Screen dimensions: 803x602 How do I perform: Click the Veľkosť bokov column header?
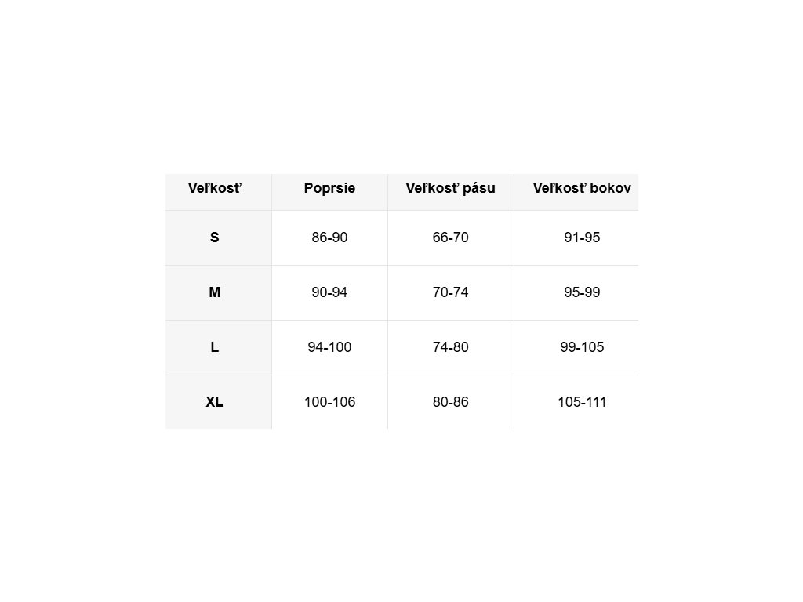[582, 188]
